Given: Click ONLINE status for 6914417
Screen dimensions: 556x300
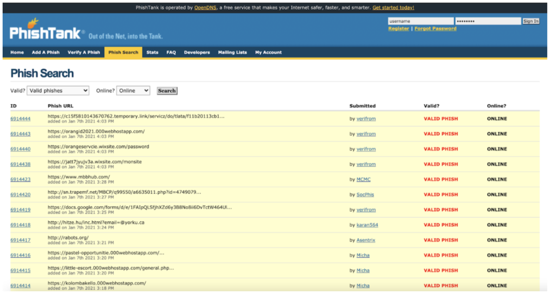Looking at the screenshot, I should point(497,240).
